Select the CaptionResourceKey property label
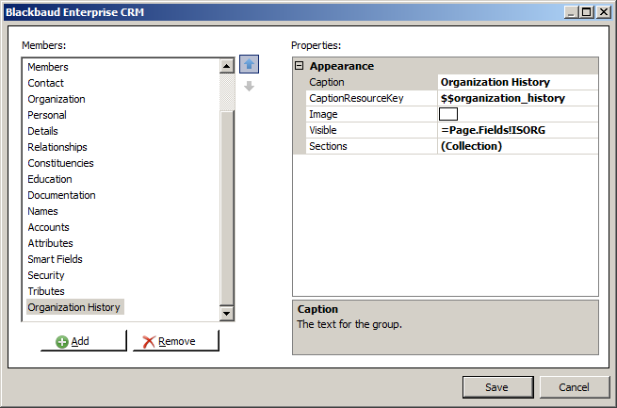This screenshot has width=617, height=408. [x=371, y=98]
